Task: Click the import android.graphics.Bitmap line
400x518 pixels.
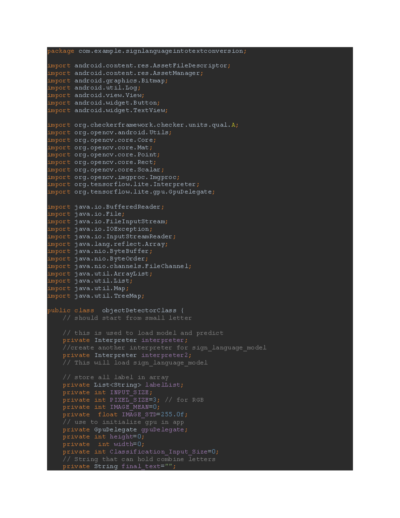Action: (107, 81)
